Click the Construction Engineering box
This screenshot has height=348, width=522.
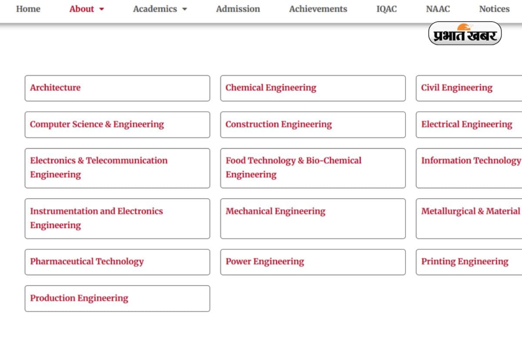coord(278,124)
